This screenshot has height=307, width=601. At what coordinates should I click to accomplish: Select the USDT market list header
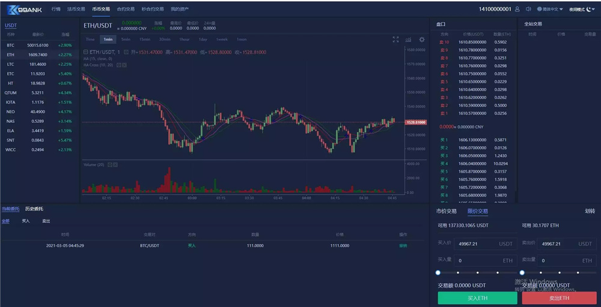[x=11, y=25]
